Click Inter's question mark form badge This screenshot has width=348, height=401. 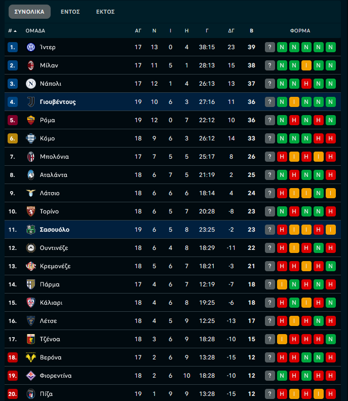(270, 47)
